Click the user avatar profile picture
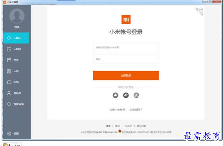223x146 pixels. pos(17,16)
